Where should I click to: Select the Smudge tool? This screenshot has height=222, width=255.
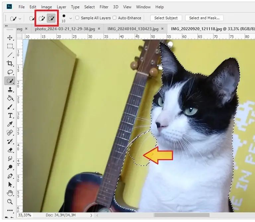[10, 159]
